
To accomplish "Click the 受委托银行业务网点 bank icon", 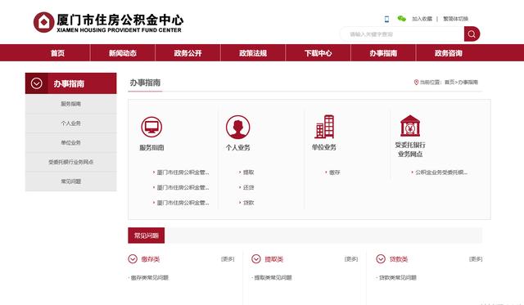I will 410,126.
